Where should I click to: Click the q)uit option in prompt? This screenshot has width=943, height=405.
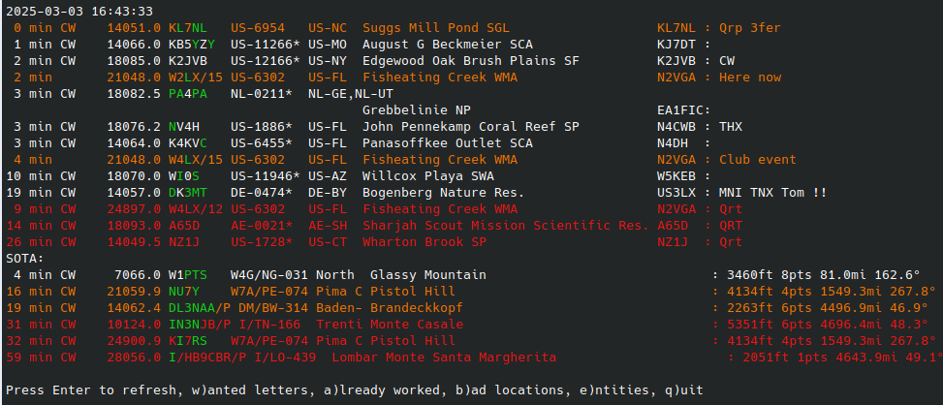click(684, 389)
